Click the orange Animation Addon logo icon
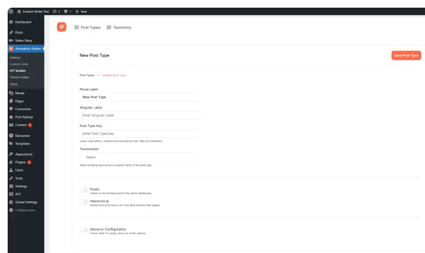 pyautogui.click(x=62, y=27)
